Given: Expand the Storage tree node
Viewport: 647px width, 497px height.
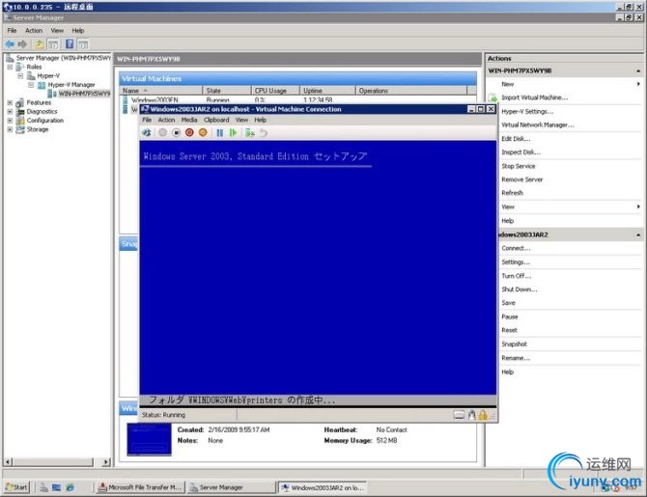Looking at the screenshot, I should point(10,129).
